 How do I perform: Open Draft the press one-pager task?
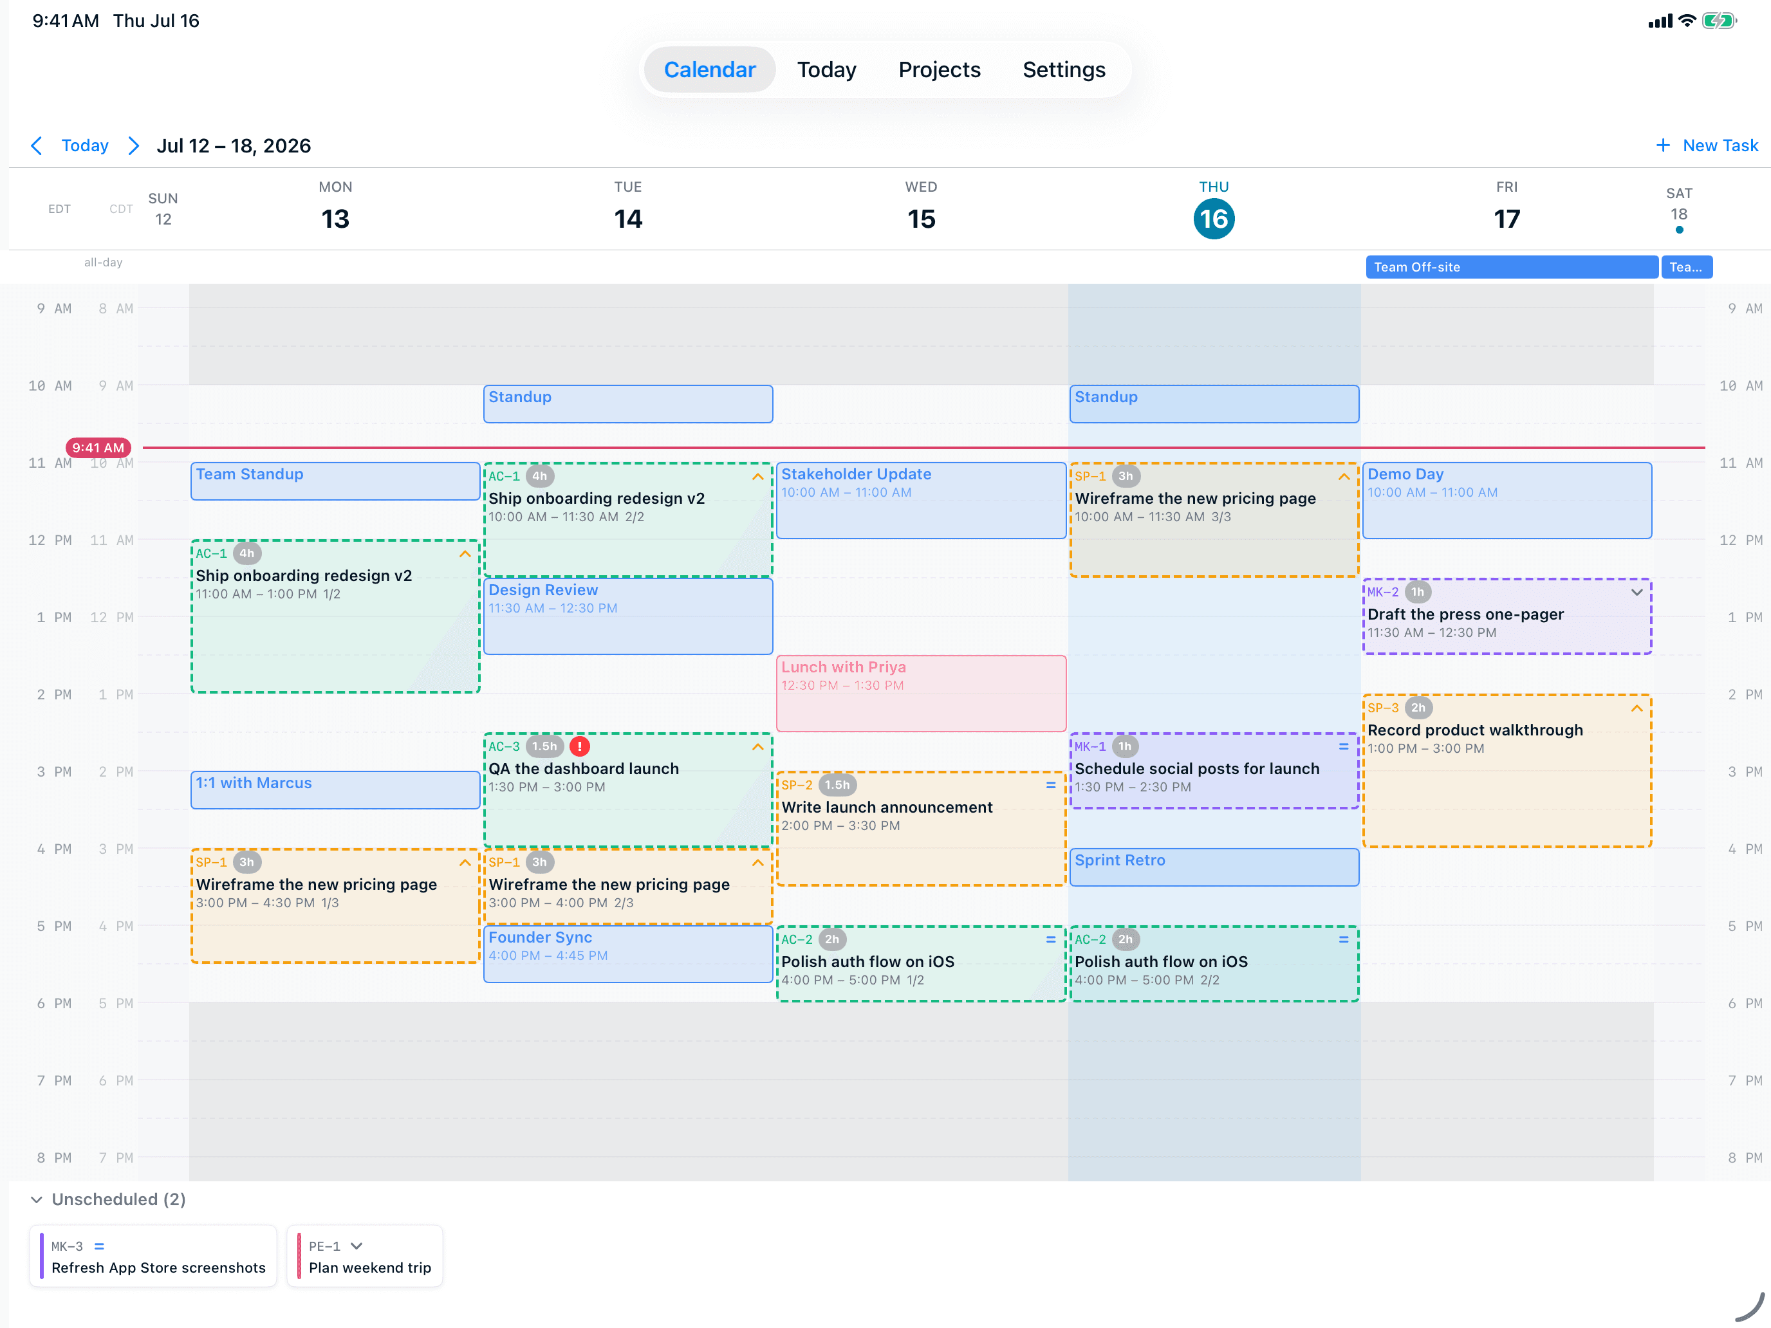coord(1507,616)
